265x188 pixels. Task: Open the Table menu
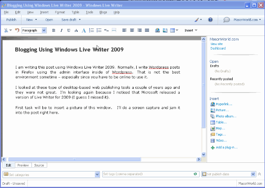[75, 12]
